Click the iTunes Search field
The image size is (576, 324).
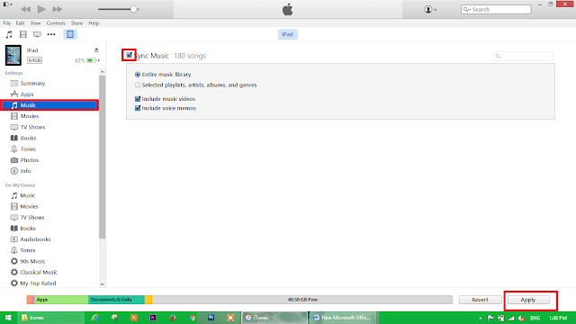click(x=496, y=10)
